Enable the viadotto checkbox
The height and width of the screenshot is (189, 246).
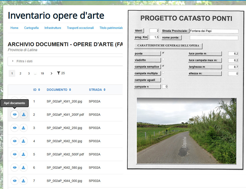(x=163, y=59)
